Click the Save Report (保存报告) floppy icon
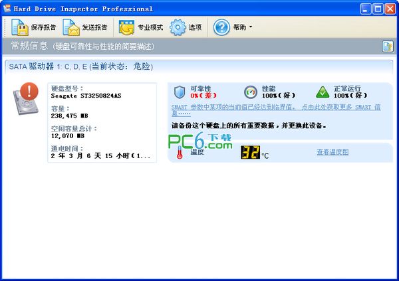 [20, 27]
